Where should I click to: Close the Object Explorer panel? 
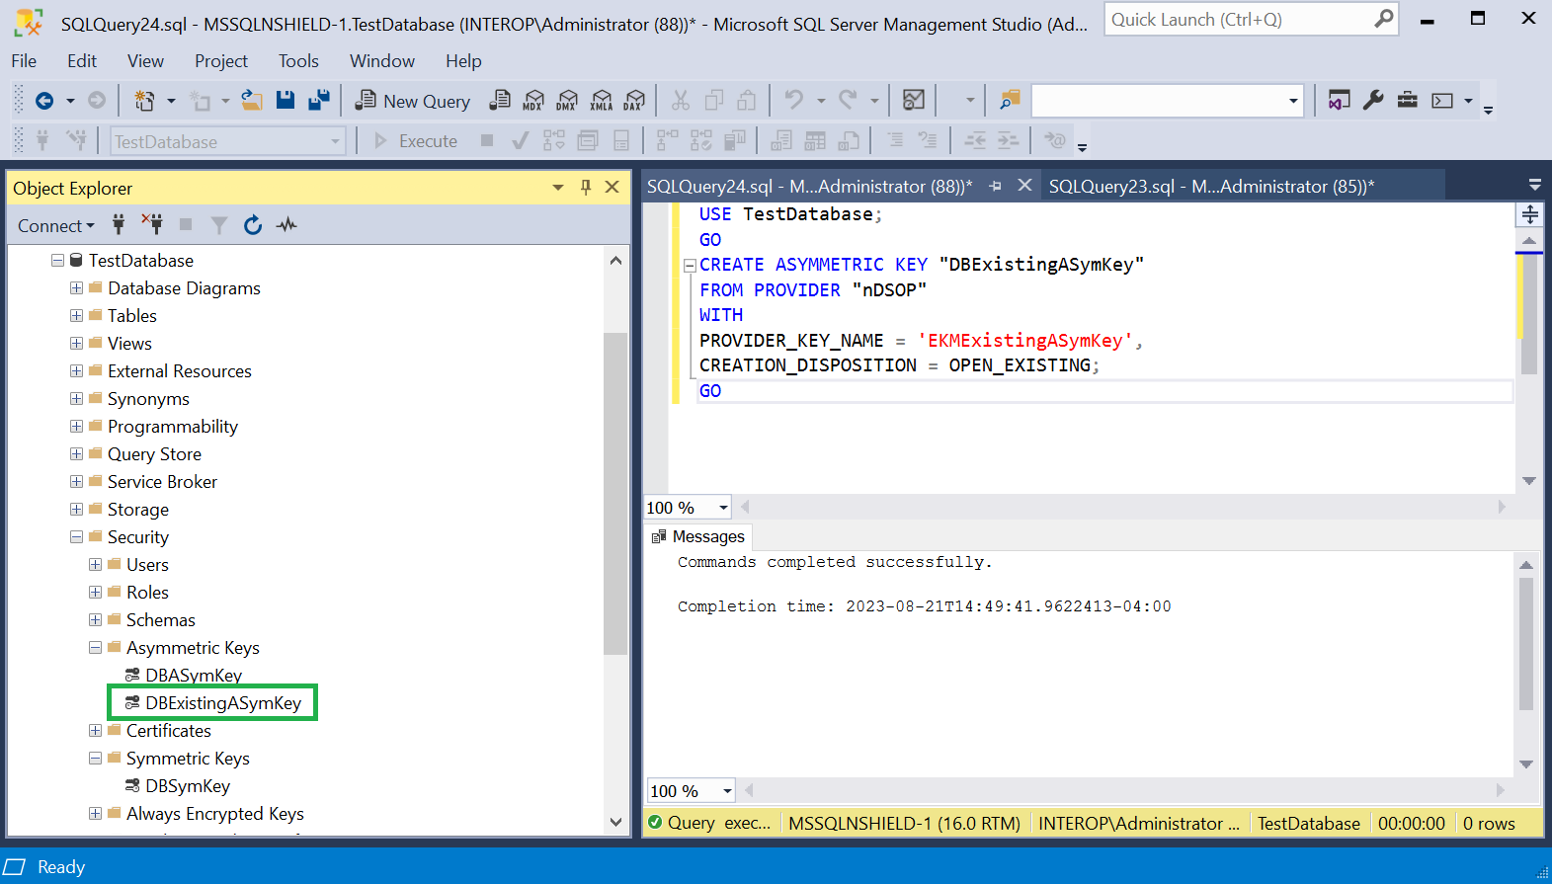(x=613, y=187)
